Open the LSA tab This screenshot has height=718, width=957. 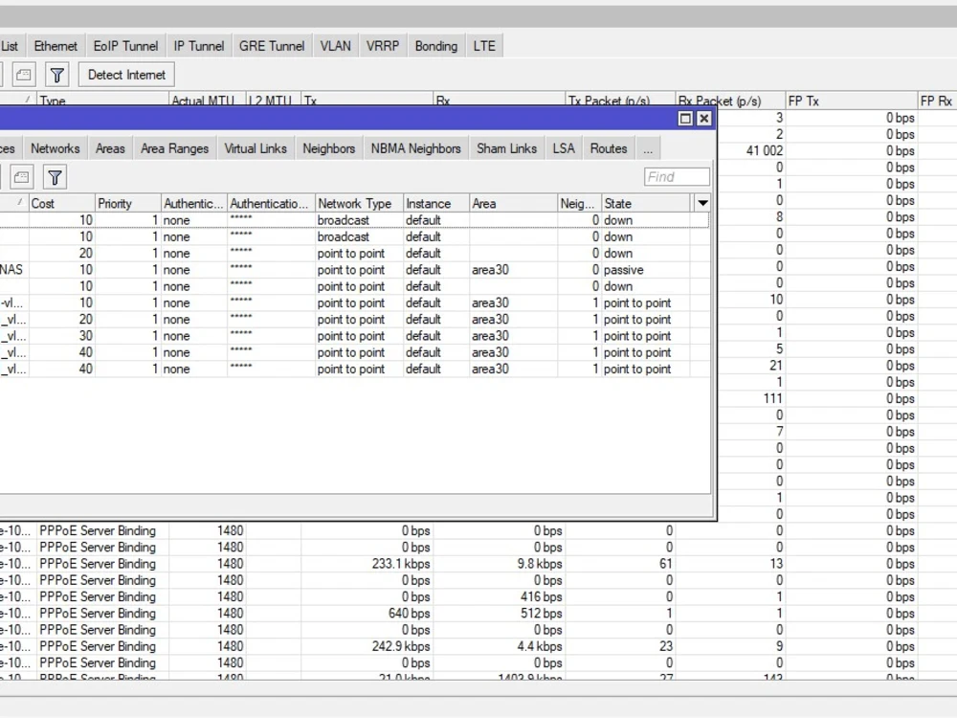point(563,147)
